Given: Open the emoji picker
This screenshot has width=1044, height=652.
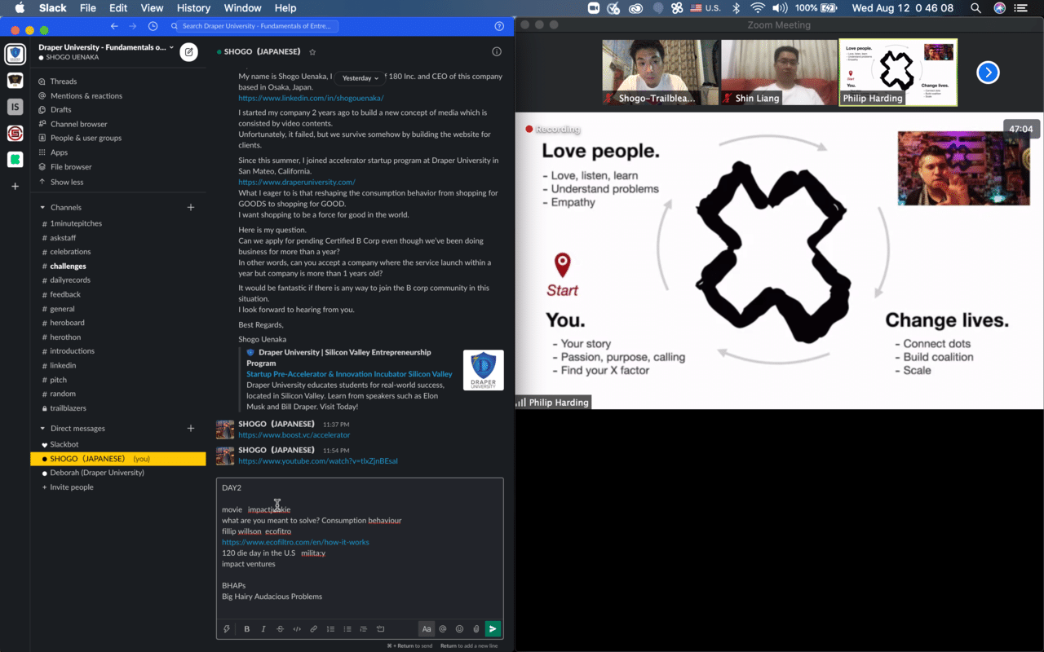Looking at the screenshot, I should [x=459, y=628].
